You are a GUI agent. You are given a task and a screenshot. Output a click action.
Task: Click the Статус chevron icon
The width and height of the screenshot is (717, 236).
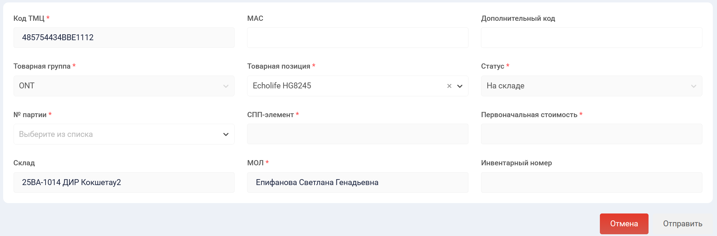tap(694, 86)
